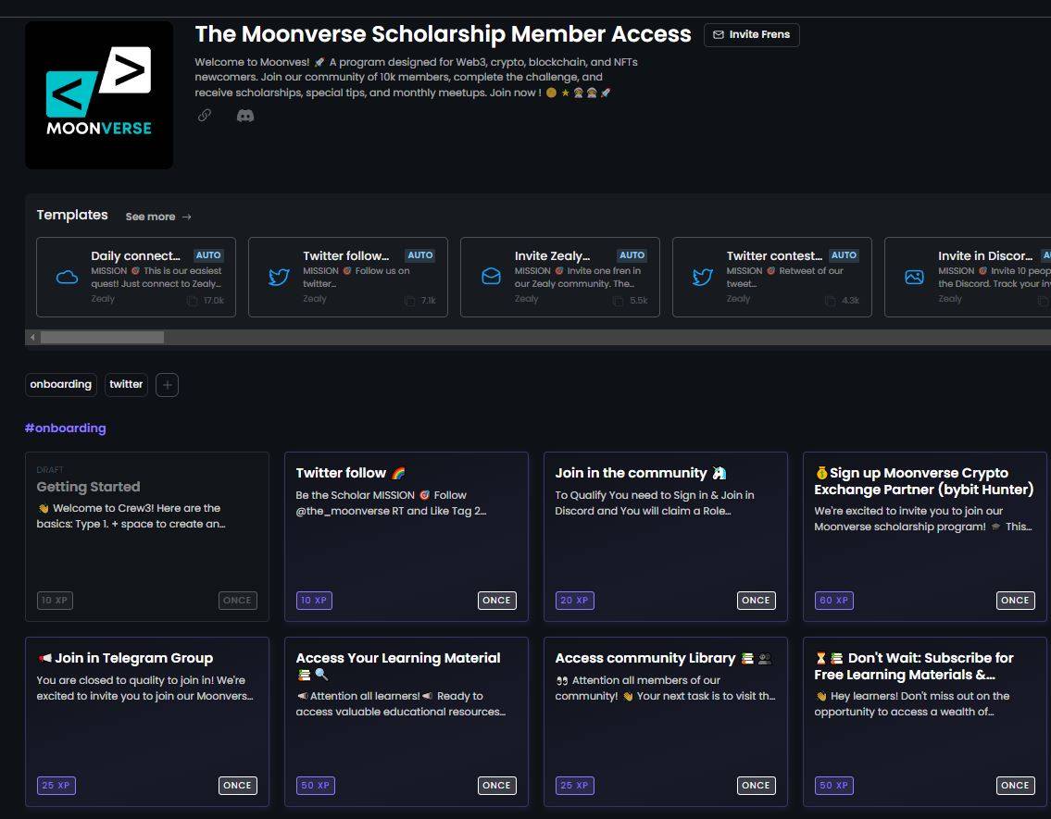The image size is (1051, 819).
Task: Click the 10 XP badge on Twitter follow quest
Action: click(314, 601)
